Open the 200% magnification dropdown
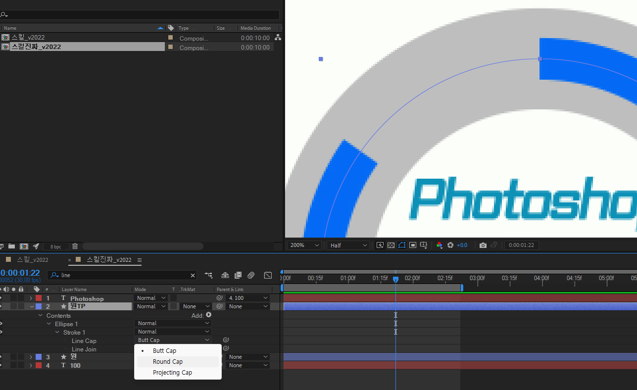This screenshot has height=390, width=637. pyautogui.click(x=303, y=245)
